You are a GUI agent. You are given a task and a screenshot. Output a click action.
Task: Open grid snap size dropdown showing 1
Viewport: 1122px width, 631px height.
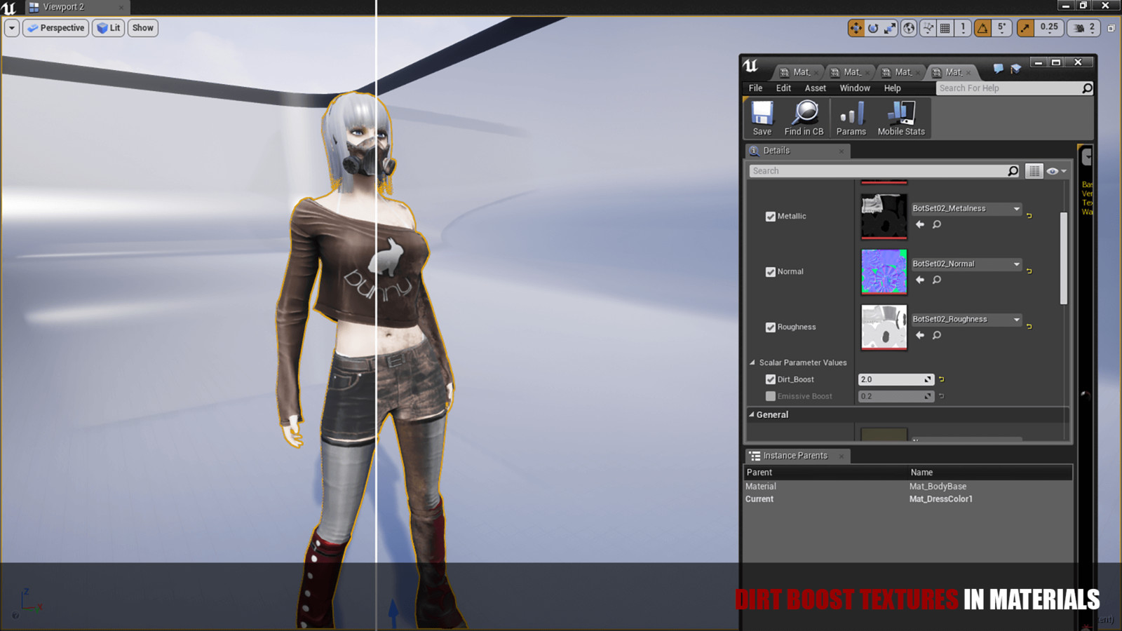963,28
